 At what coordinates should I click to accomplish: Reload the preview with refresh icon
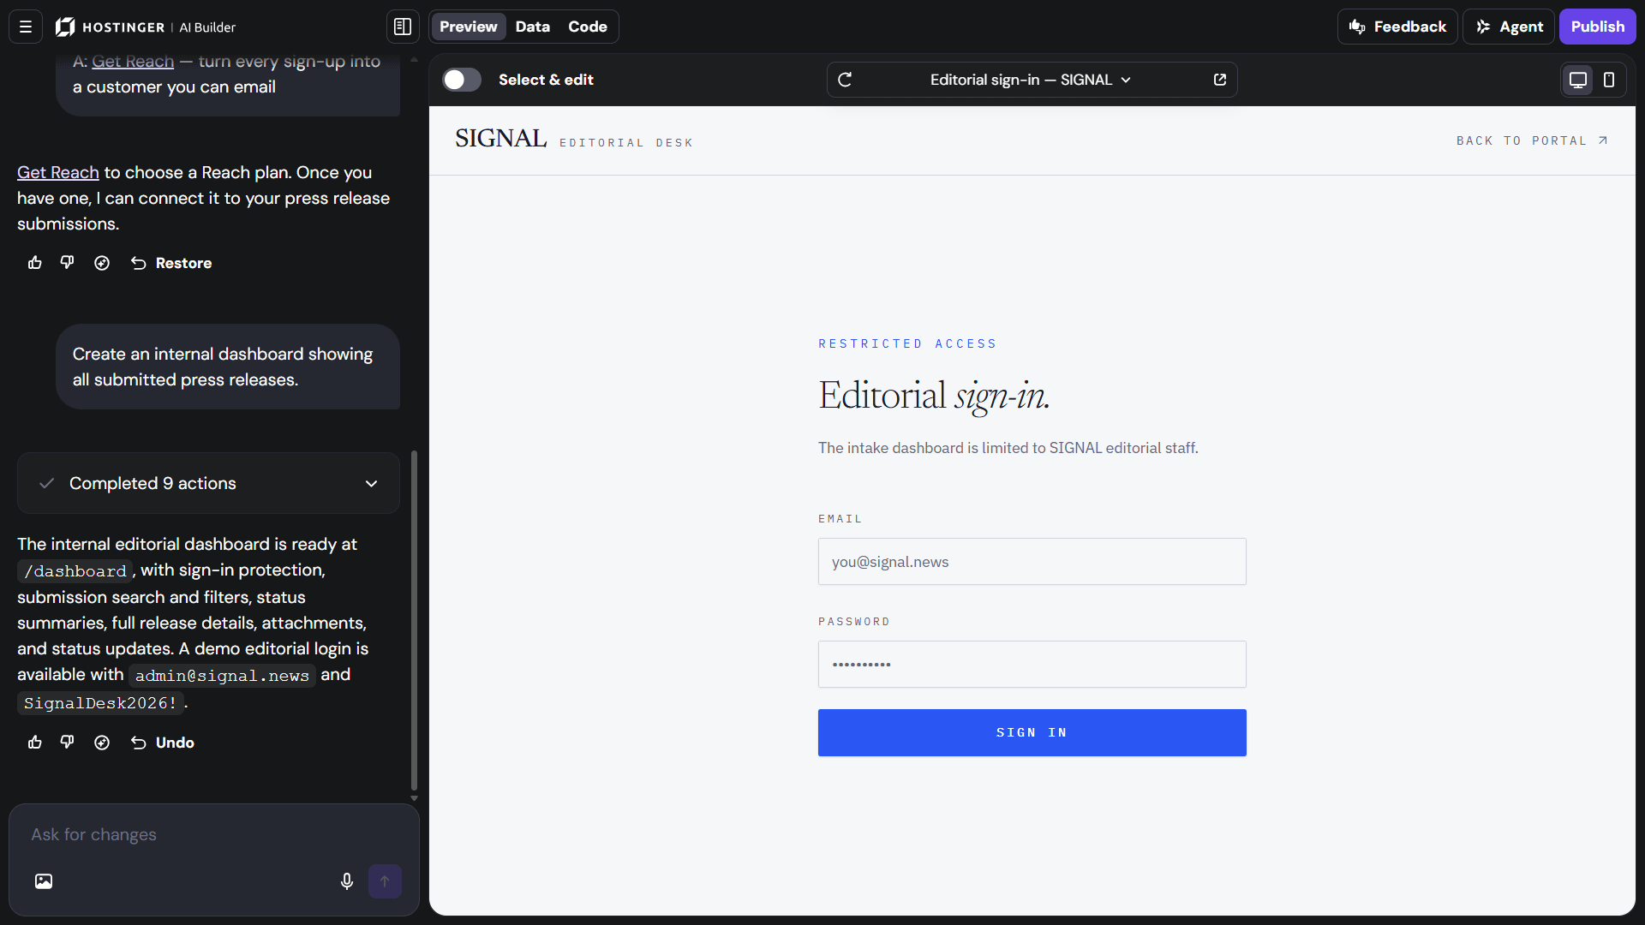845,80
